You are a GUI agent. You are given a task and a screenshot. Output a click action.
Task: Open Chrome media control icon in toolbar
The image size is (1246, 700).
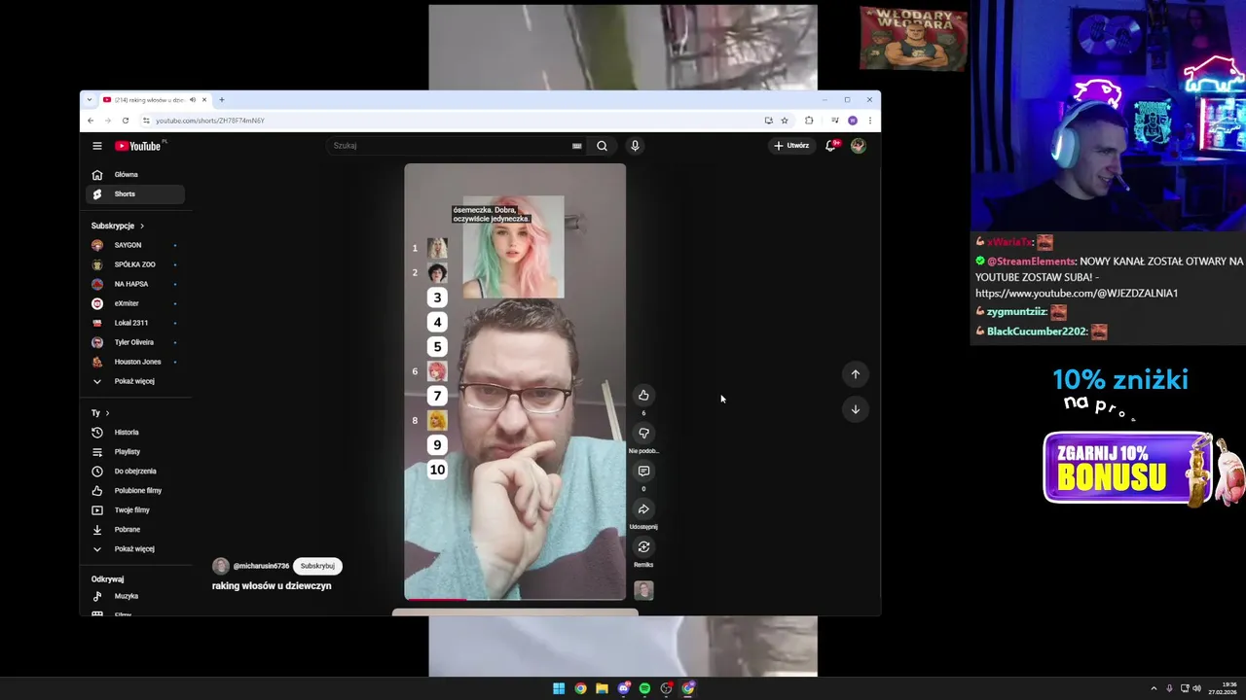(835, 121)
